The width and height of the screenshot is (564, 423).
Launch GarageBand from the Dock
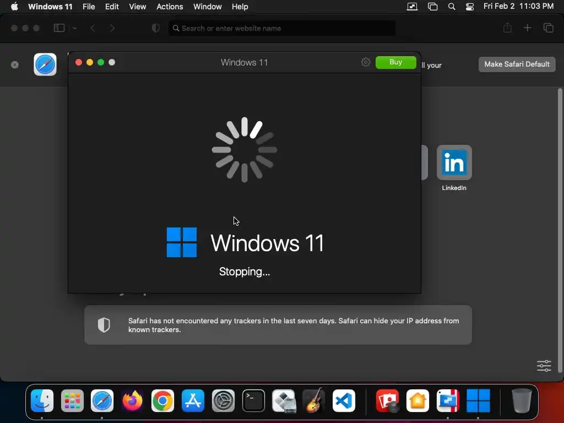pos(313,400)
